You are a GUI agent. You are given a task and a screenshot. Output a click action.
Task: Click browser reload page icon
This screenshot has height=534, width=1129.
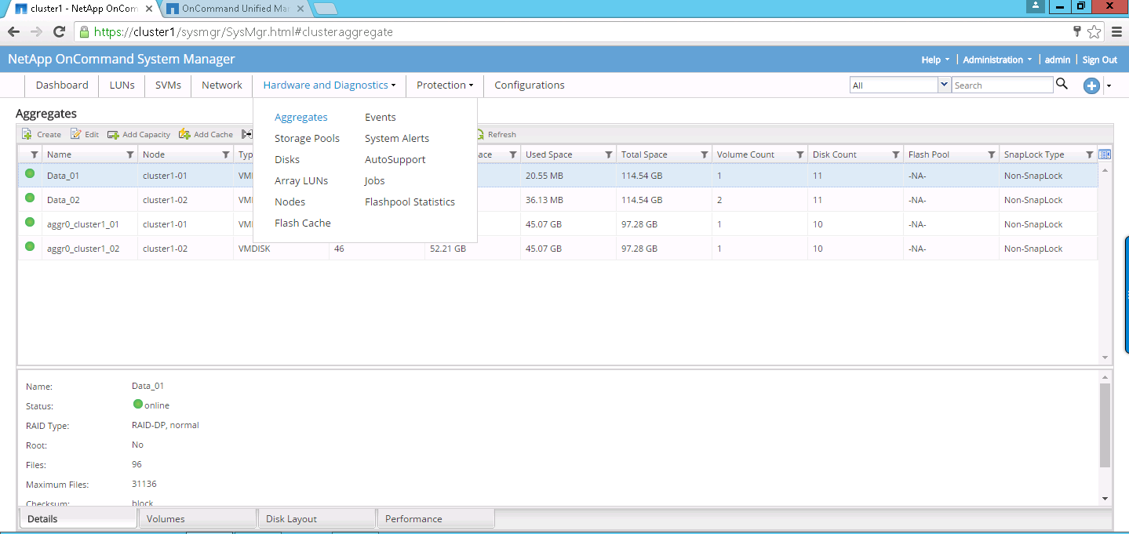coord(59,32)
